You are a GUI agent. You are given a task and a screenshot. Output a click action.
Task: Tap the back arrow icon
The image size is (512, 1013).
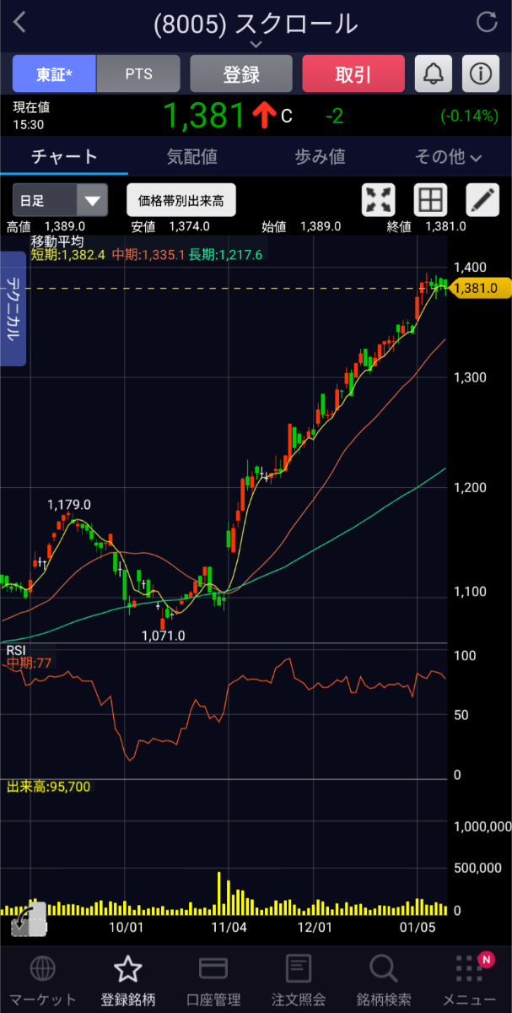click(x=20, y=23)
